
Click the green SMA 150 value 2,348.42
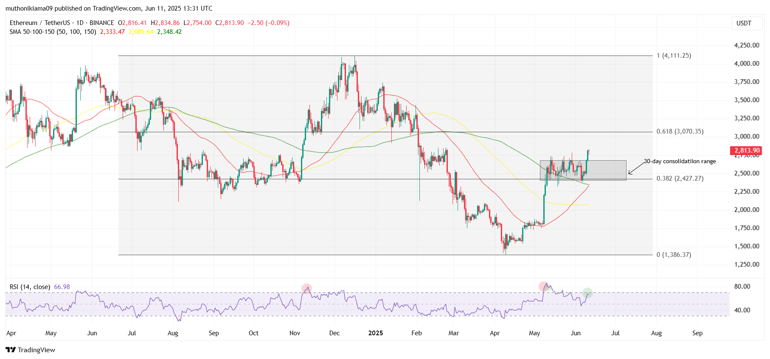[169, 32]
